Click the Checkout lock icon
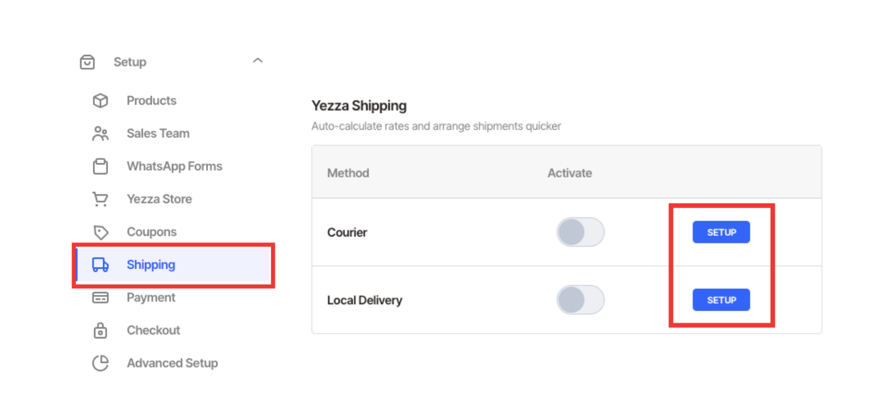This screenshot has width=887, height=400. pos(100,330)
